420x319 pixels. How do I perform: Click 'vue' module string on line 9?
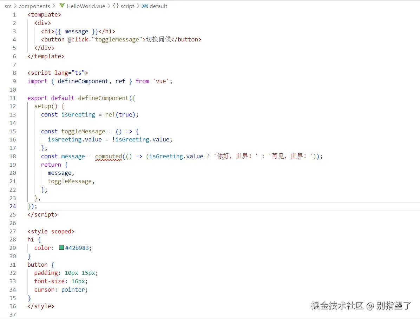pos(161,81)
